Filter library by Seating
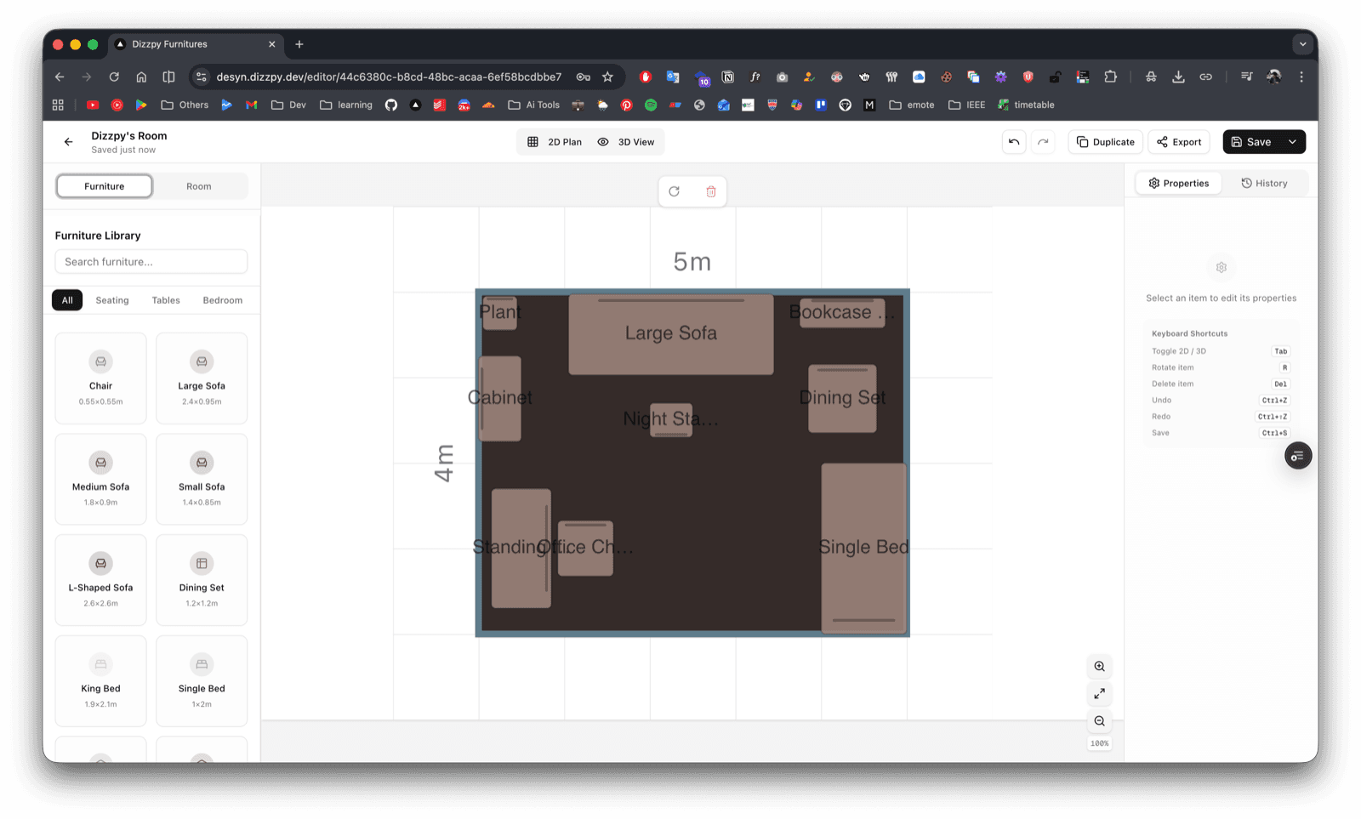 click(112, 300)
